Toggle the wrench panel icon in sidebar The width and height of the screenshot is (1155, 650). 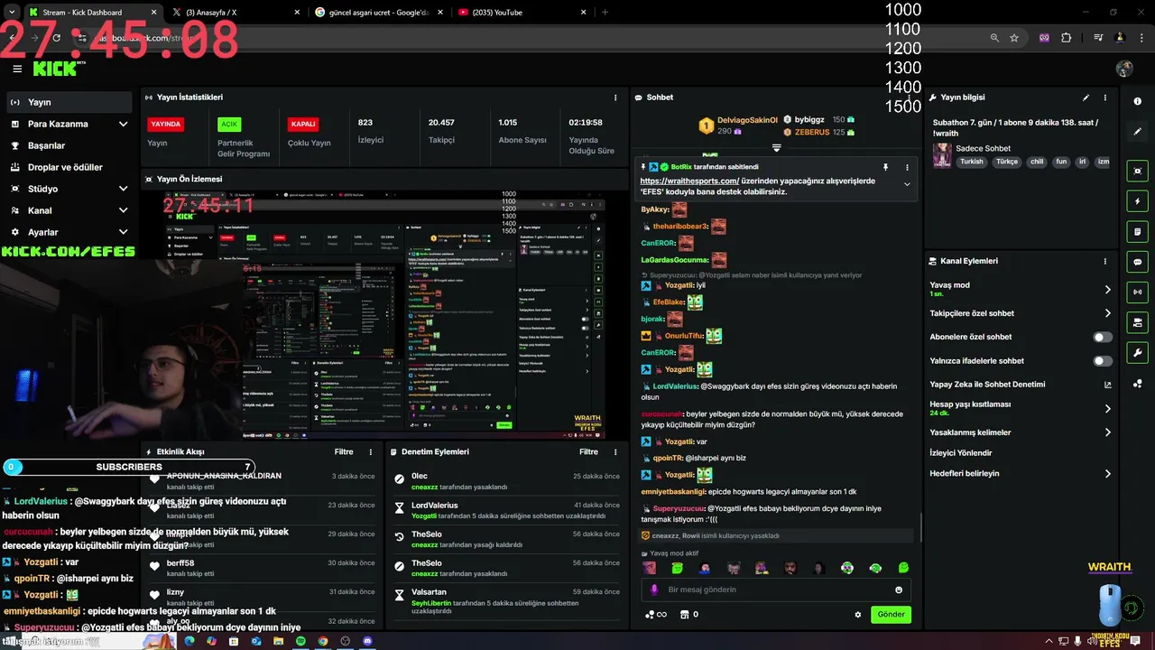[x=1138, y=353]
